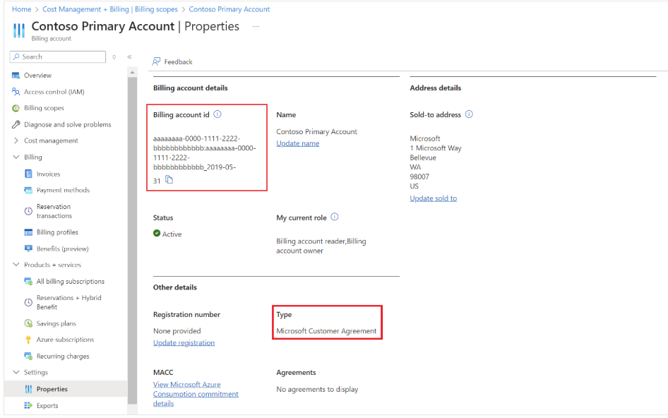Click the Access control (IAM) icon
Viewport: 668px width, 418px height.
16,92
